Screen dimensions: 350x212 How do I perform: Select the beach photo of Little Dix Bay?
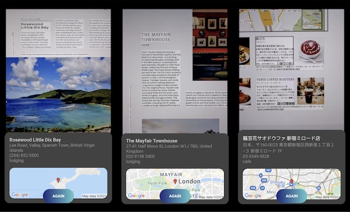(x=59, y=95)
